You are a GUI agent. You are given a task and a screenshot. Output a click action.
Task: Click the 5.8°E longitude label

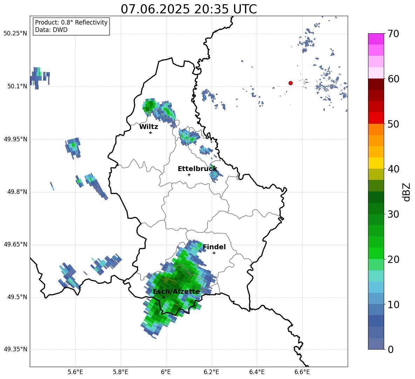121,372
